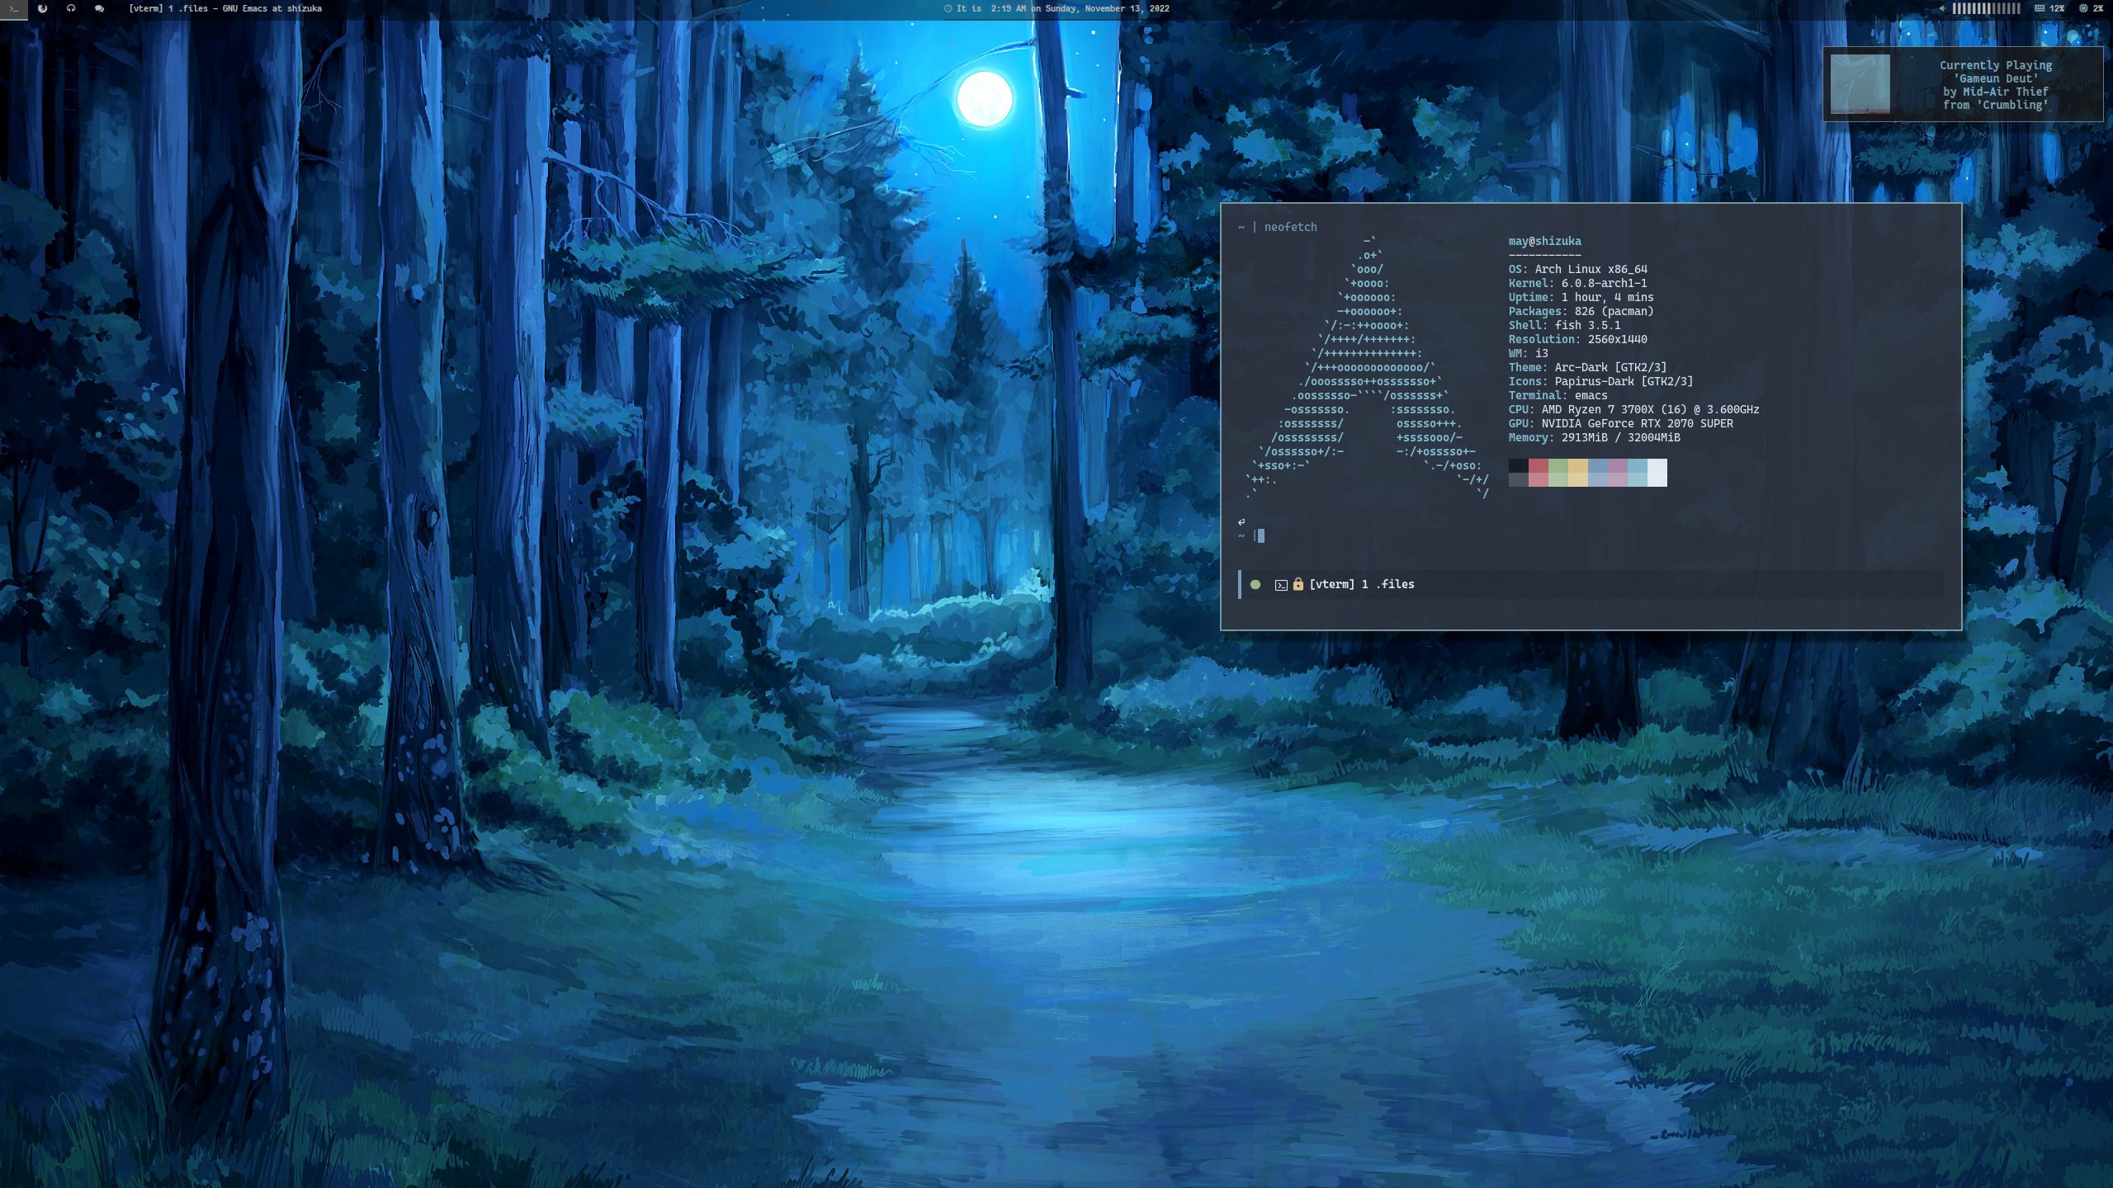Click the terminal prompt cursor line
The width and height of the screenshot is (2113, 1188).
(1260, 536)
